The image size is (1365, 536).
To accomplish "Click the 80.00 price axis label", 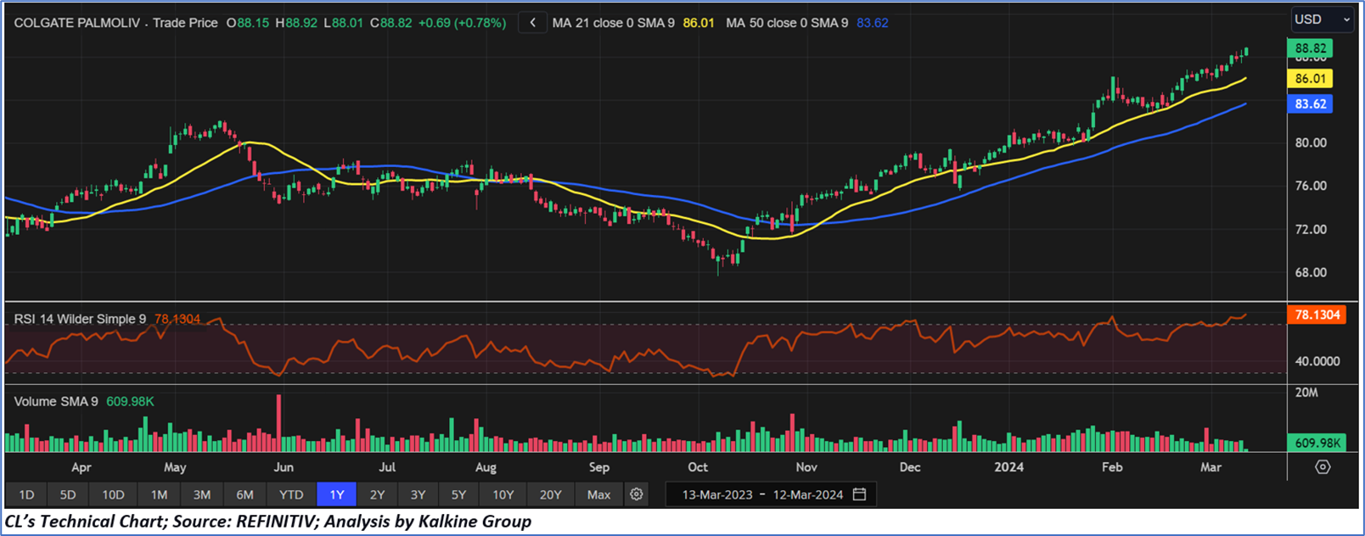I will pos(1311,142).
